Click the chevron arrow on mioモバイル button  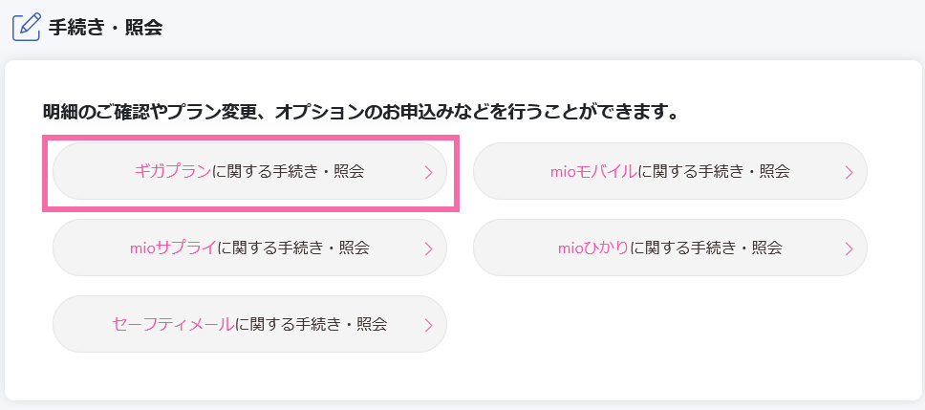(850, 172)
